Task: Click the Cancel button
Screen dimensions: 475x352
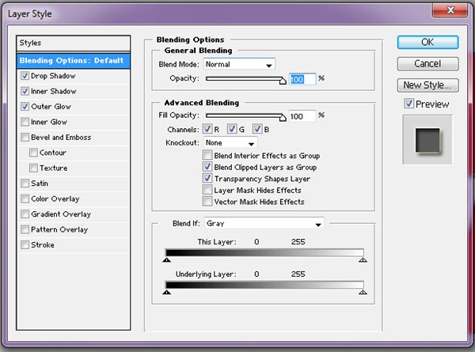Action: pyautogui.click(x=427, y=63)
